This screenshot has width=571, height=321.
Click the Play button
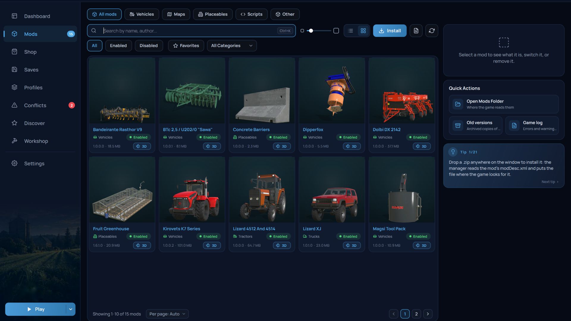pyautogui.click(x=36, y=309)
